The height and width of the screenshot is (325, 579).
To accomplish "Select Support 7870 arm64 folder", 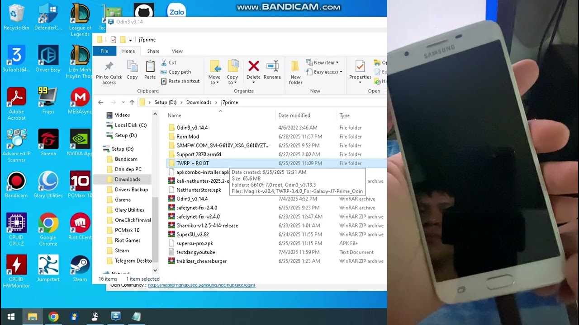I will 199,154.
